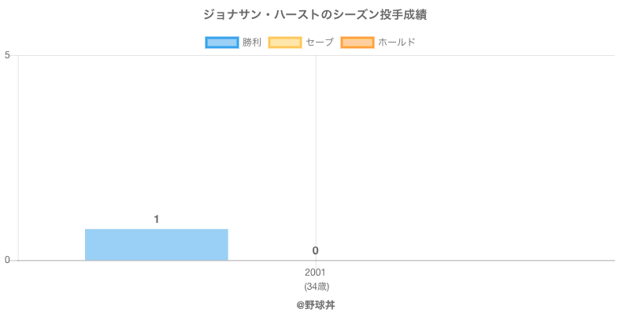Viewport: 630px width, 315px height.
Task: Toggle the ホールド series via its legend label
Action: [396, 42]
